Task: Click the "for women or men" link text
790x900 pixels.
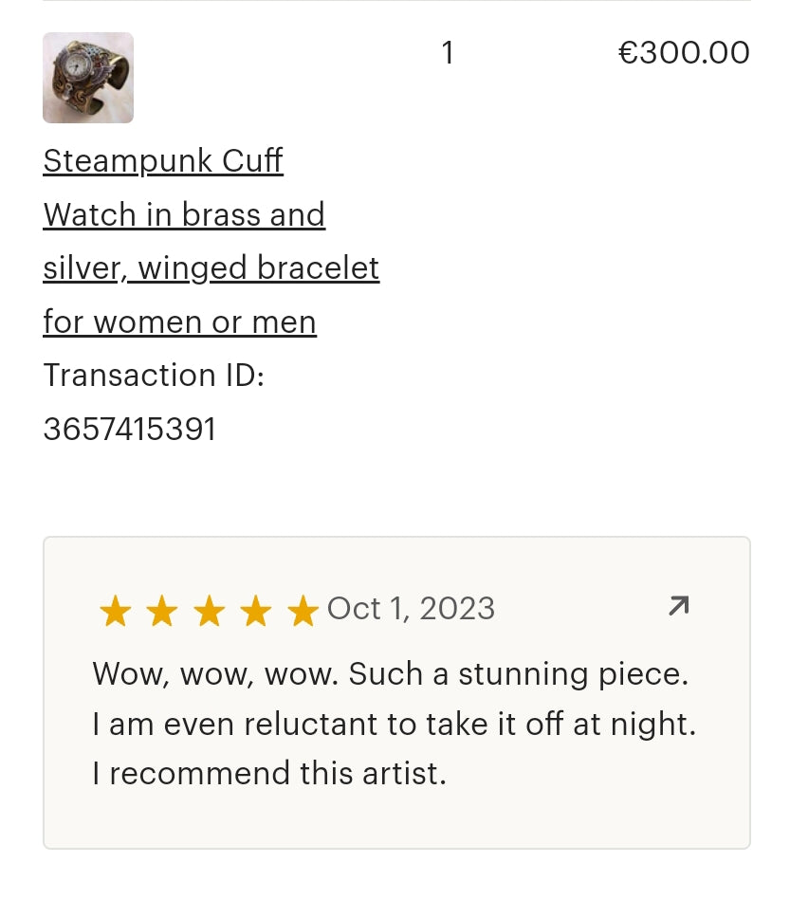Action: (x=180, y=322)
